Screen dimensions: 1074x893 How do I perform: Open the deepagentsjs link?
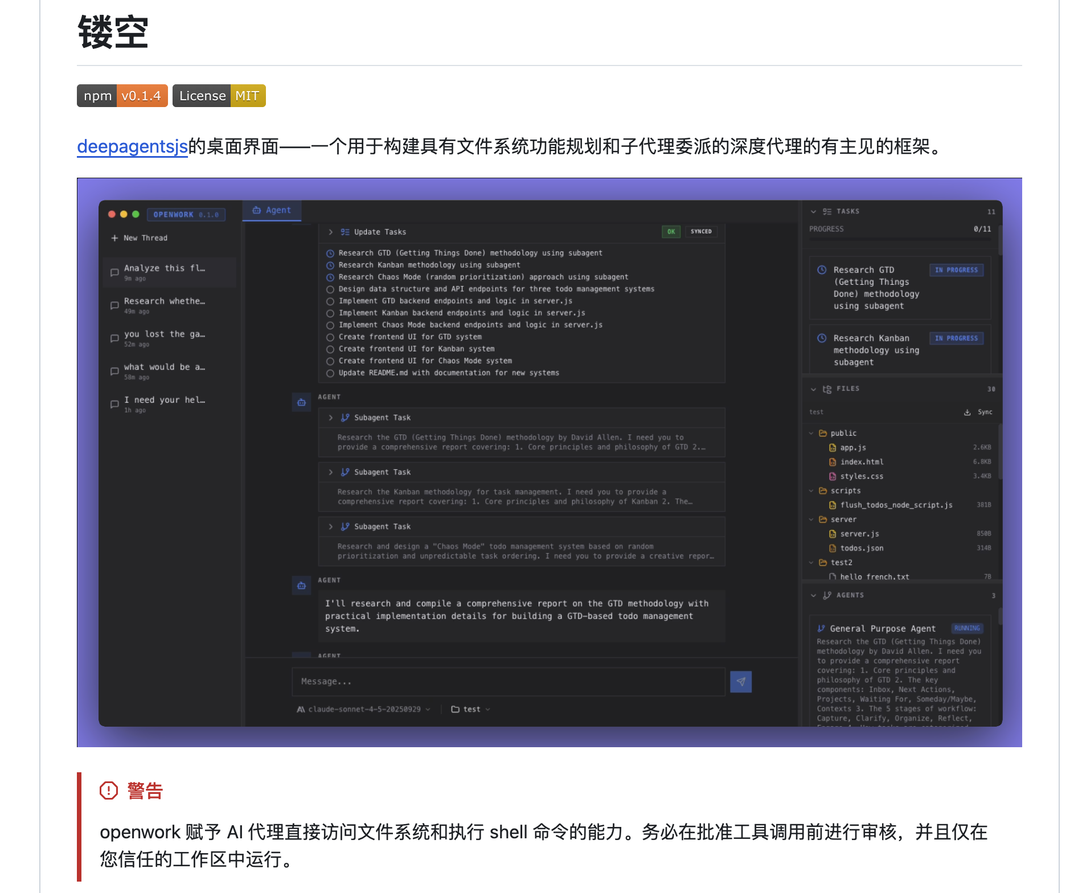point(132,146)
